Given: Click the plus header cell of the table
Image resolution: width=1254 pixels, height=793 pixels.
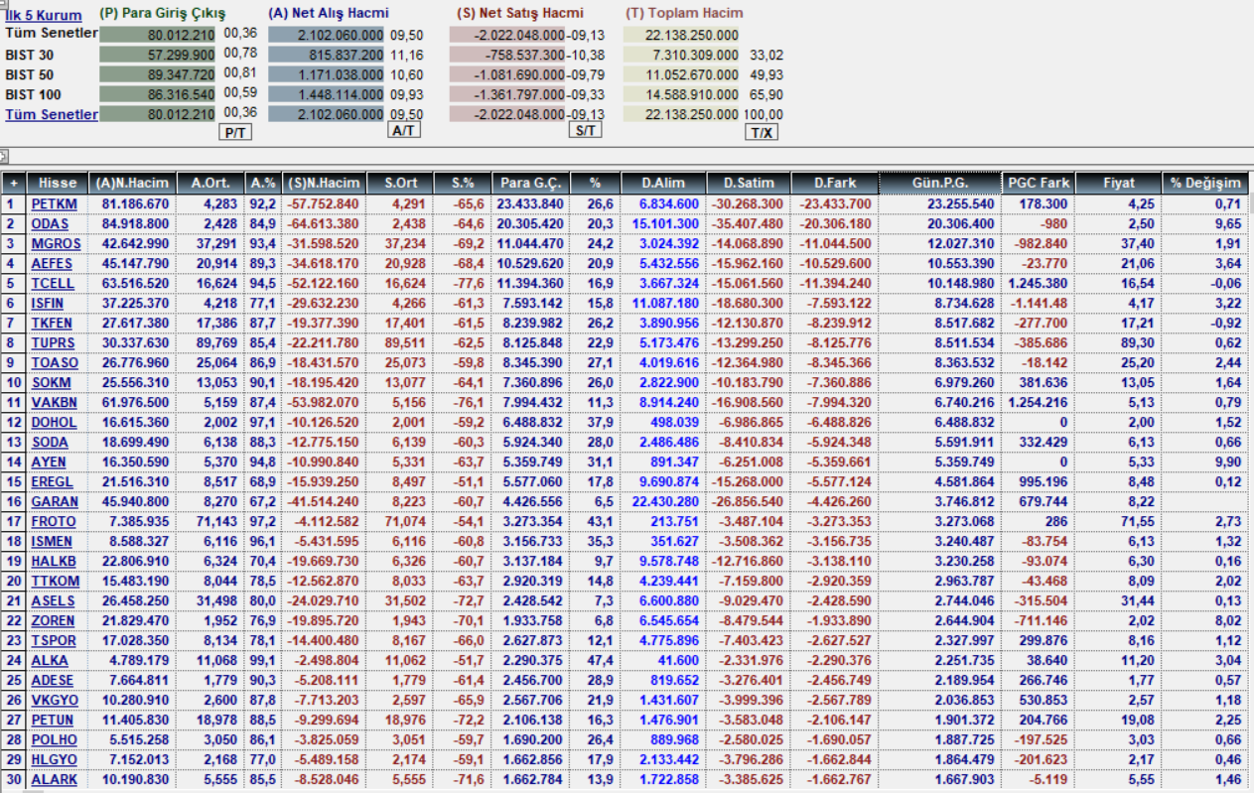Looking at the screenshot, I should (x=13, y=184).
